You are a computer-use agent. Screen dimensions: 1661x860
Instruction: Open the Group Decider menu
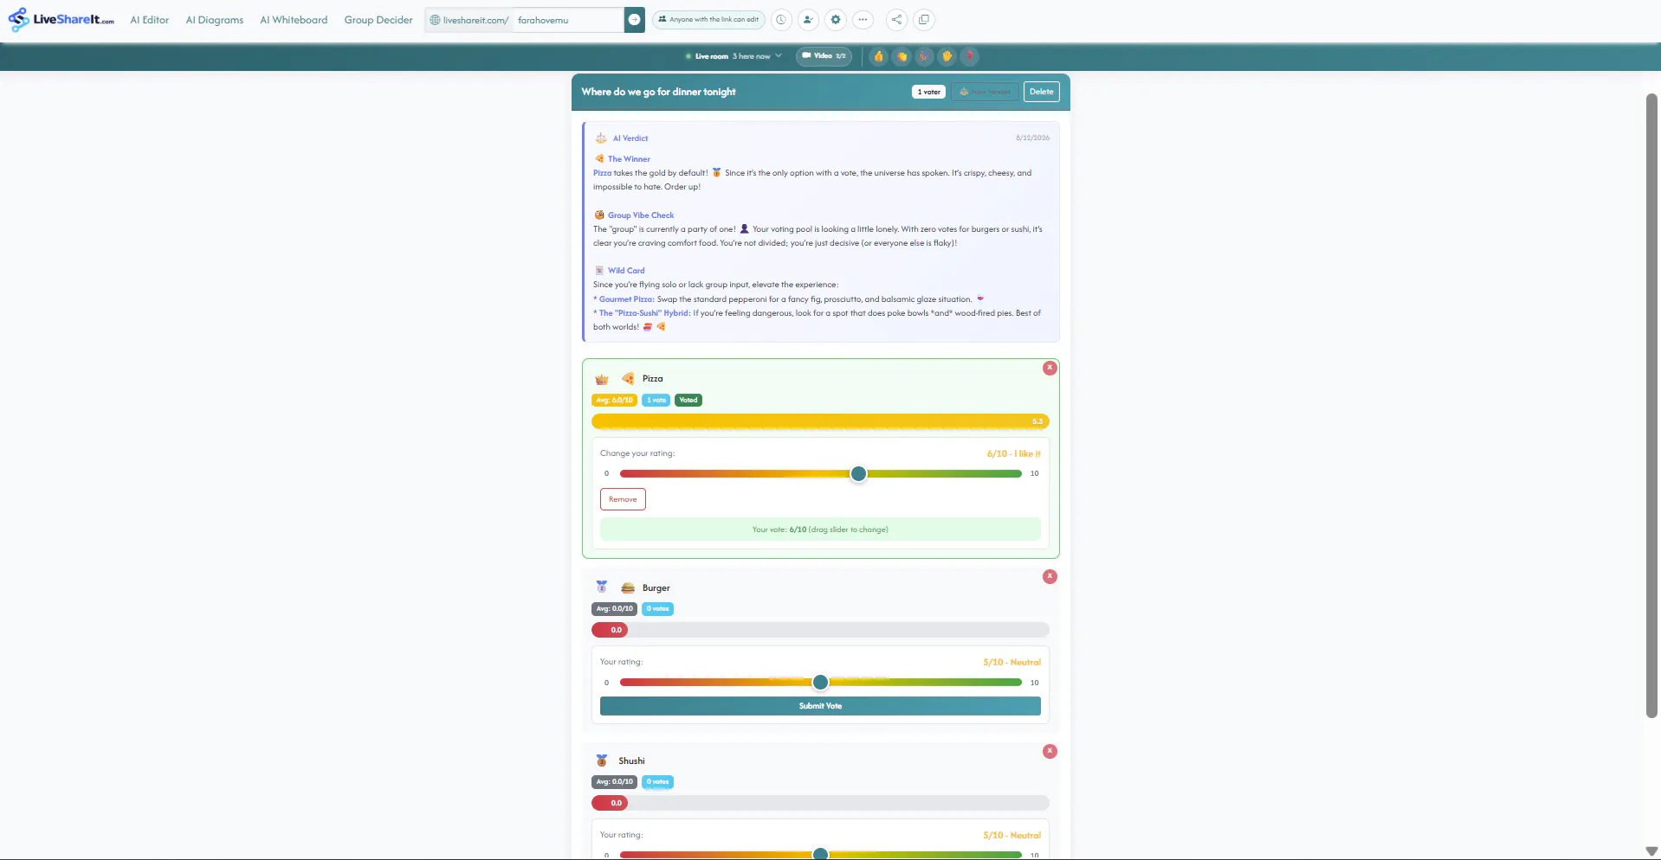click(378, 20)
